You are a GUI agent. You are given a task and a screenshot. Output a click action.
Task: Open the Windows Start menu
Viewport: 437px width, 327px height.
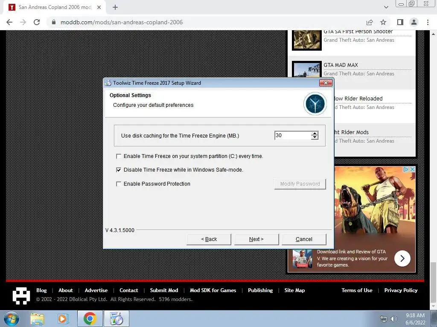pos(12,319)
